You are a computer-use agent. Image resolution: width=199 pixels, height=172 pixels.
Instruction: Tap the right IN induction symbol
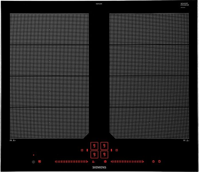coord(186,140)
